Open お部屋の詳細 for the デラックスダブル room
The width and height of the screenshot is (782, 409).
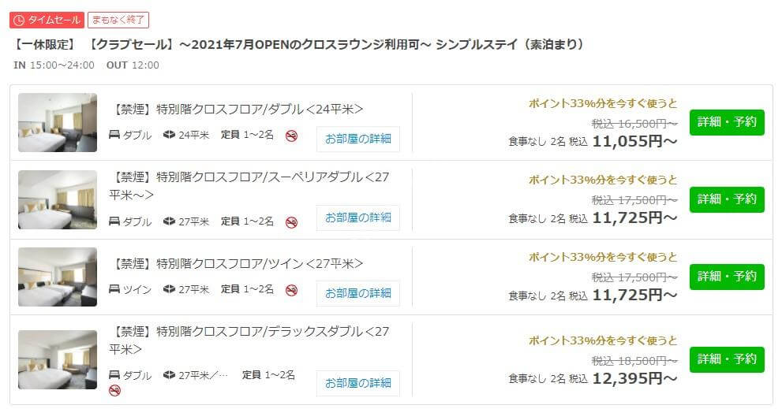(x=358, y=383)
